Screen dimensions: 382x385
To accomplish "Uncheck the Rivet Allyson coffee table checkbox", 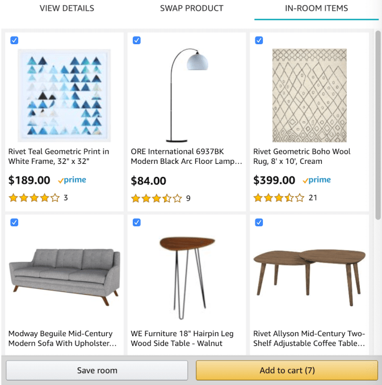I will 259,222.
